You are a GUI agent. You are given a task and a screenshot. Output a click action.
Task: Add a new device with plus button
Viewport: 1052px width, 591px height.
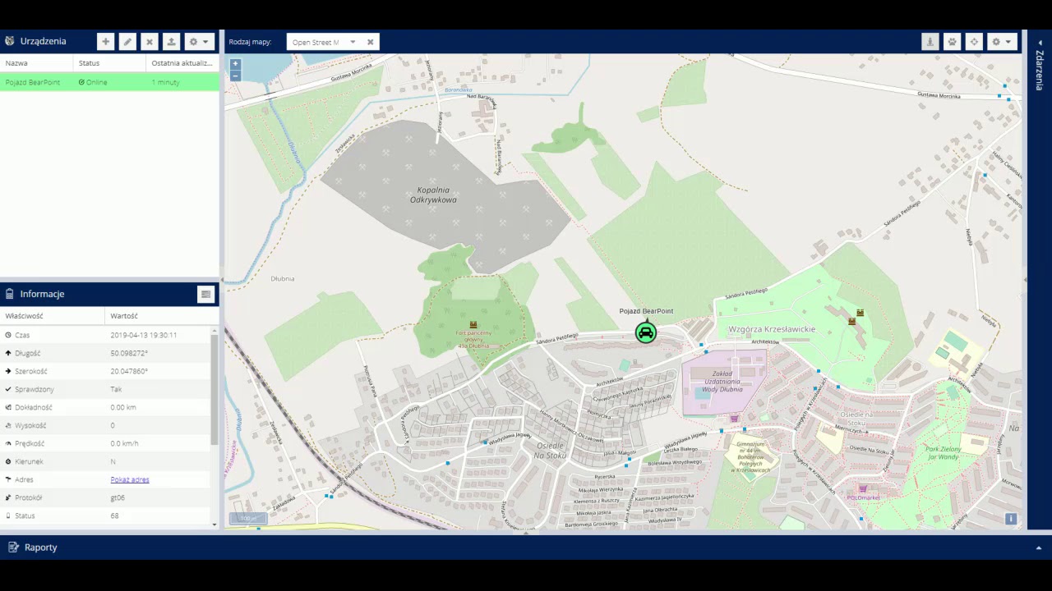click(x=105, y=42)
